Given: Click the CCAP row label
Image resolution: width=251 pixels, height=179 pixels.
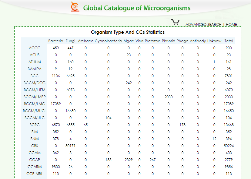Looking at the screenshot, I should 35,160.
